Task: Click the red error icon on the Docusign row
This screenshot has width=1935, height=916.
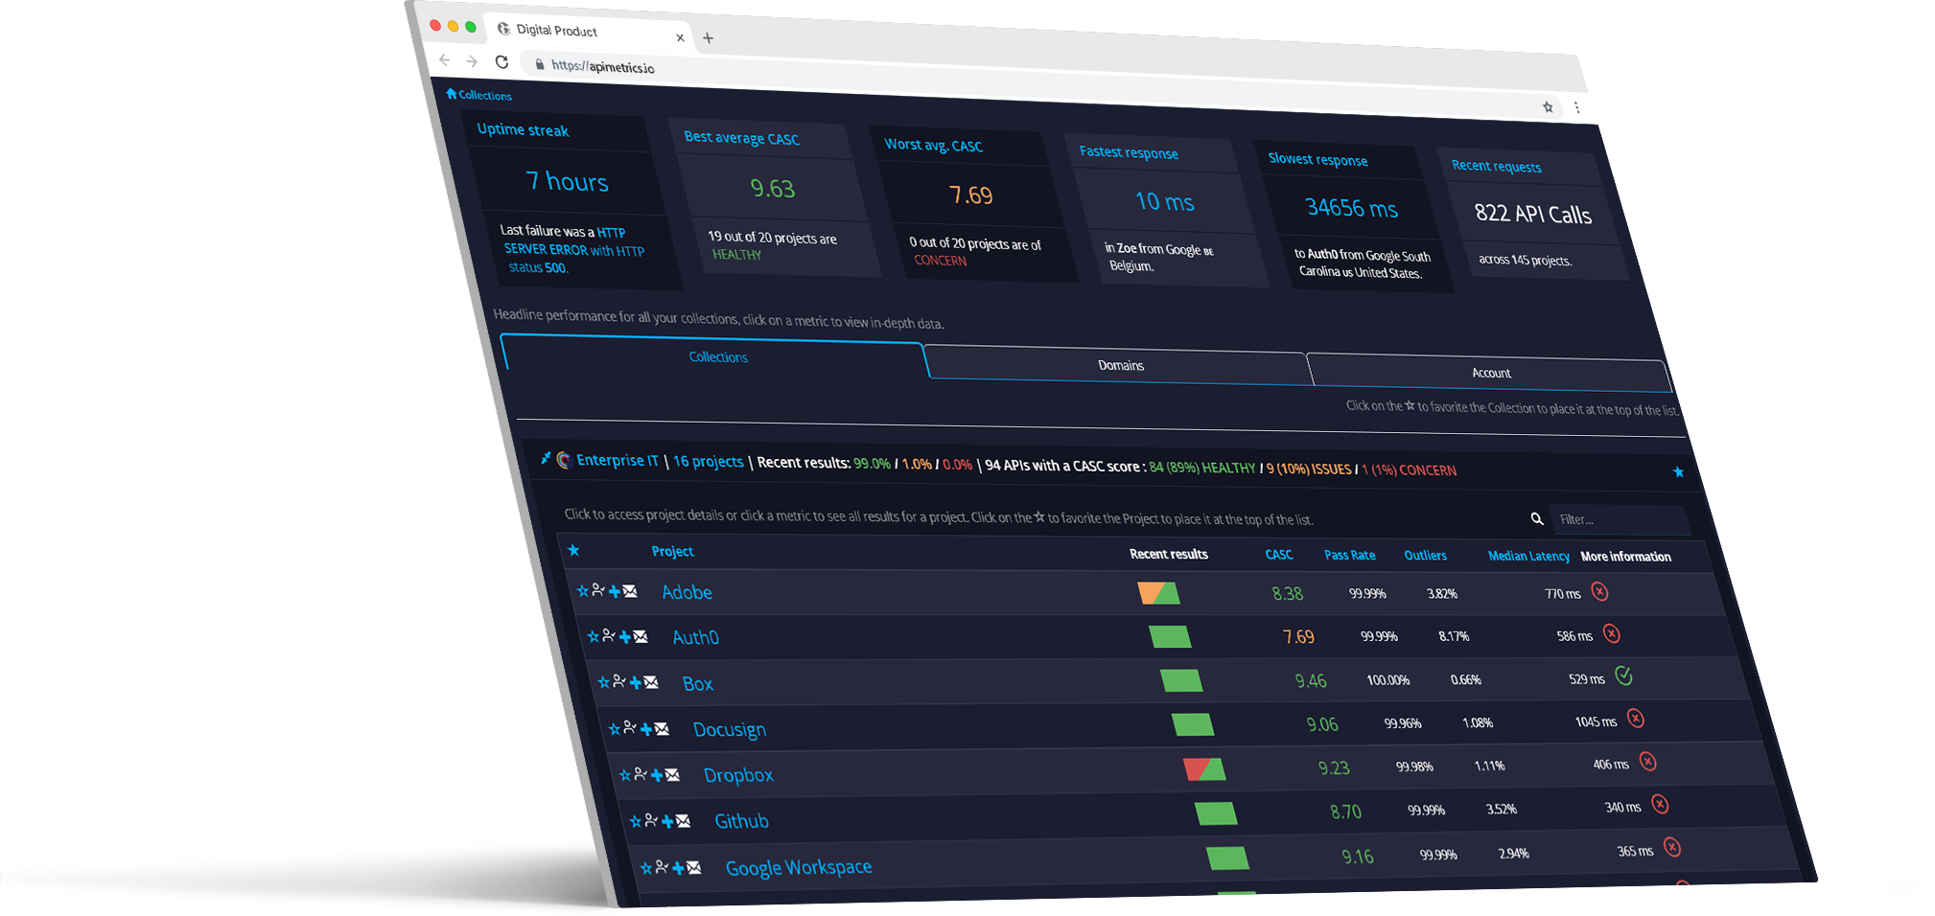Action: click(1636, 720)
